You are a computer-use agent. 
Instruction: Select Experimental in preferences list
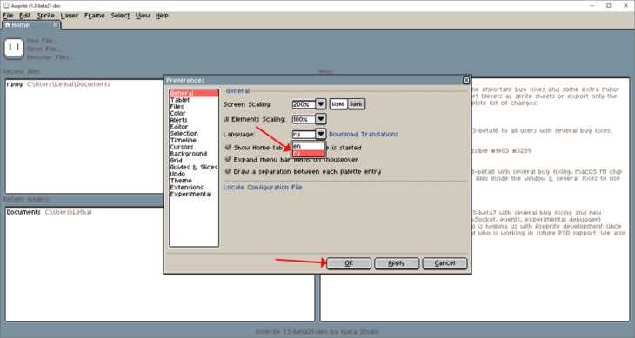(194, 194)
